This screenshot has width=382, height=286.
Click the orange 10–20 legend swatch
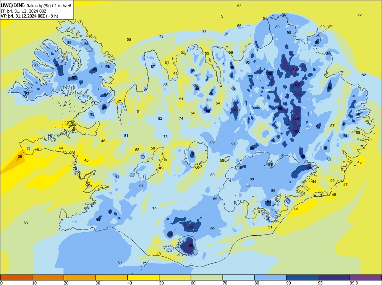coord(48,278)
